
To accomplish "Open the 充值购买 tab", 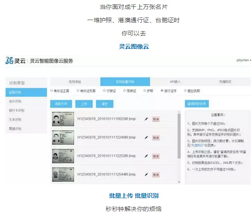I will pos(225,82).
